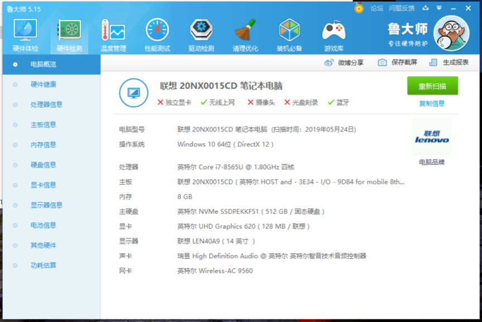
Task: Click the 摄像头 status indicator
Action: (x=261, y=103)
